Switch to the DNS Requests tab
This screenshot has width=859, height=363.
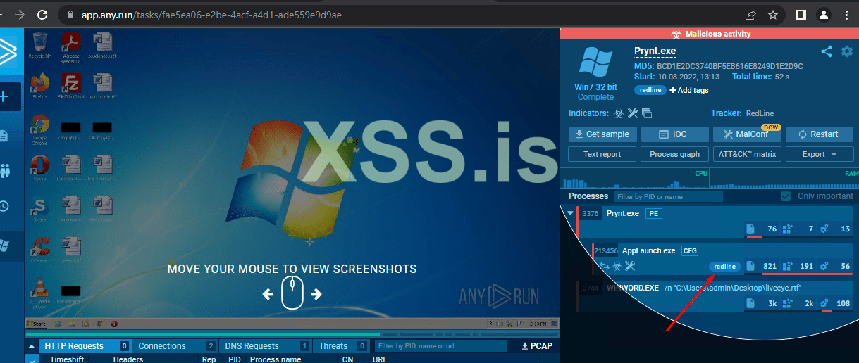[x=266, y=345]
